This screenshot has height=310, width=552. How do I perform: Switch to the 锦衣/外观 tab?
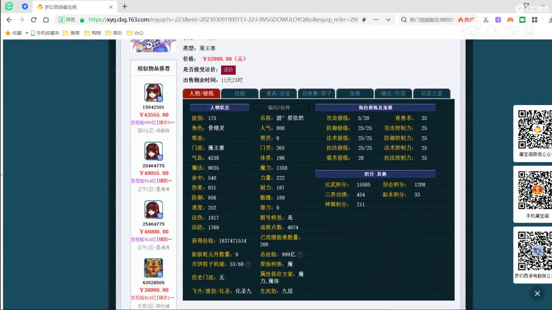coord(393,93)
